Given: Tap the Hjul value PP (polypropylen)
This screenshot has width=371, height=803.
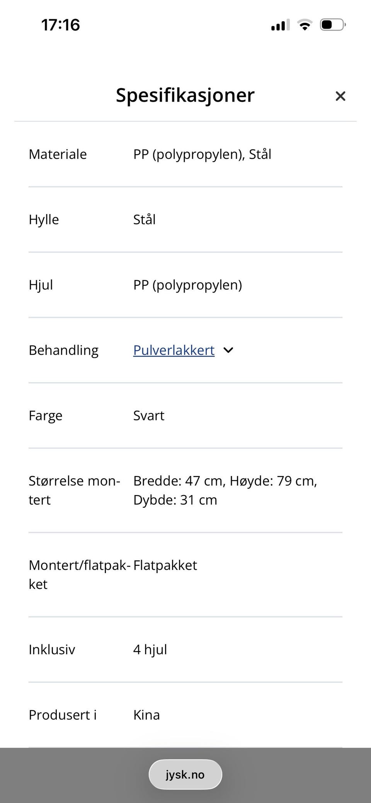Looking at the screenshot, I should point(188,285).
